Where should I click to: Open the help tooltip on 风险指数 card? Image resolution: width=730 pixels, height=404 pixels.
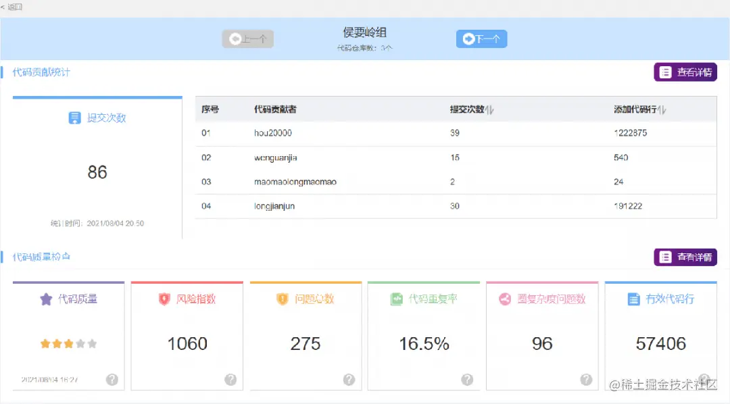(x=230, y=379)
